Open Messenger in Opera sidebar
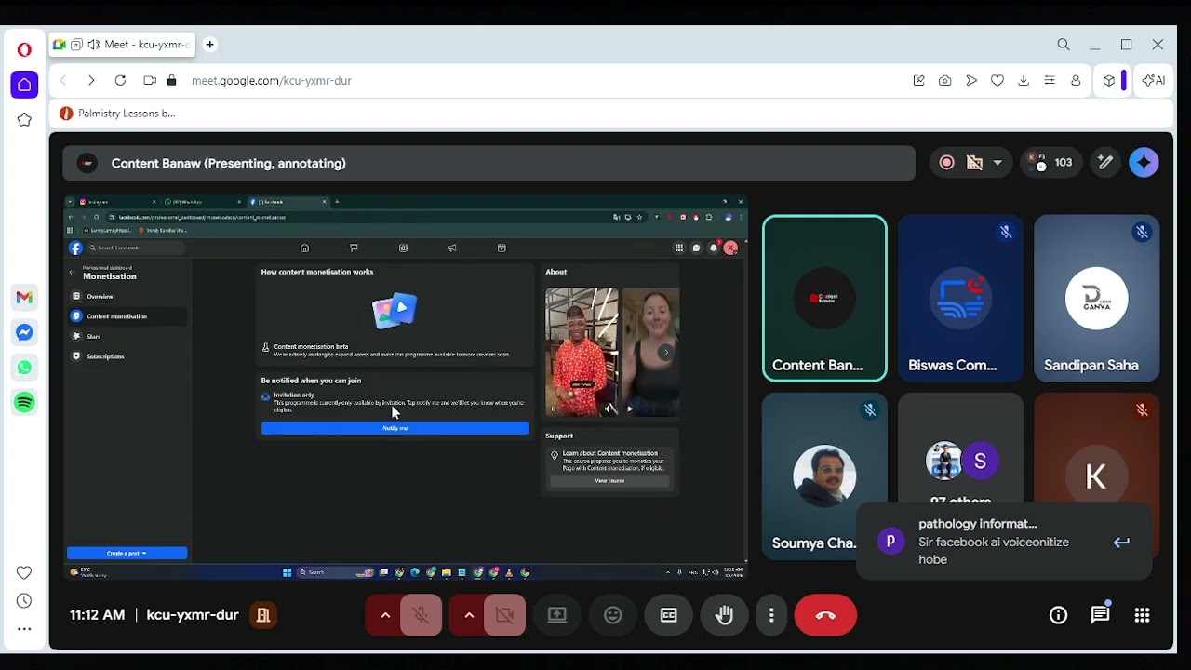1191x670 pixels. click(24, 332)
